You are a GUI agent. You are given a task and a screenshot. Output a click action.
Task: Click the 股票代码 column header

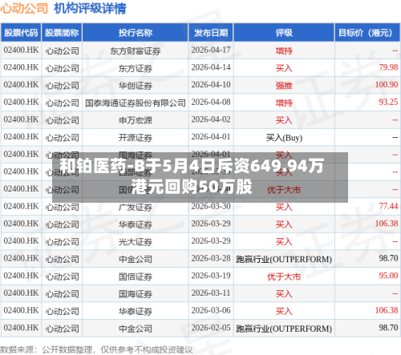click(21, 33)
